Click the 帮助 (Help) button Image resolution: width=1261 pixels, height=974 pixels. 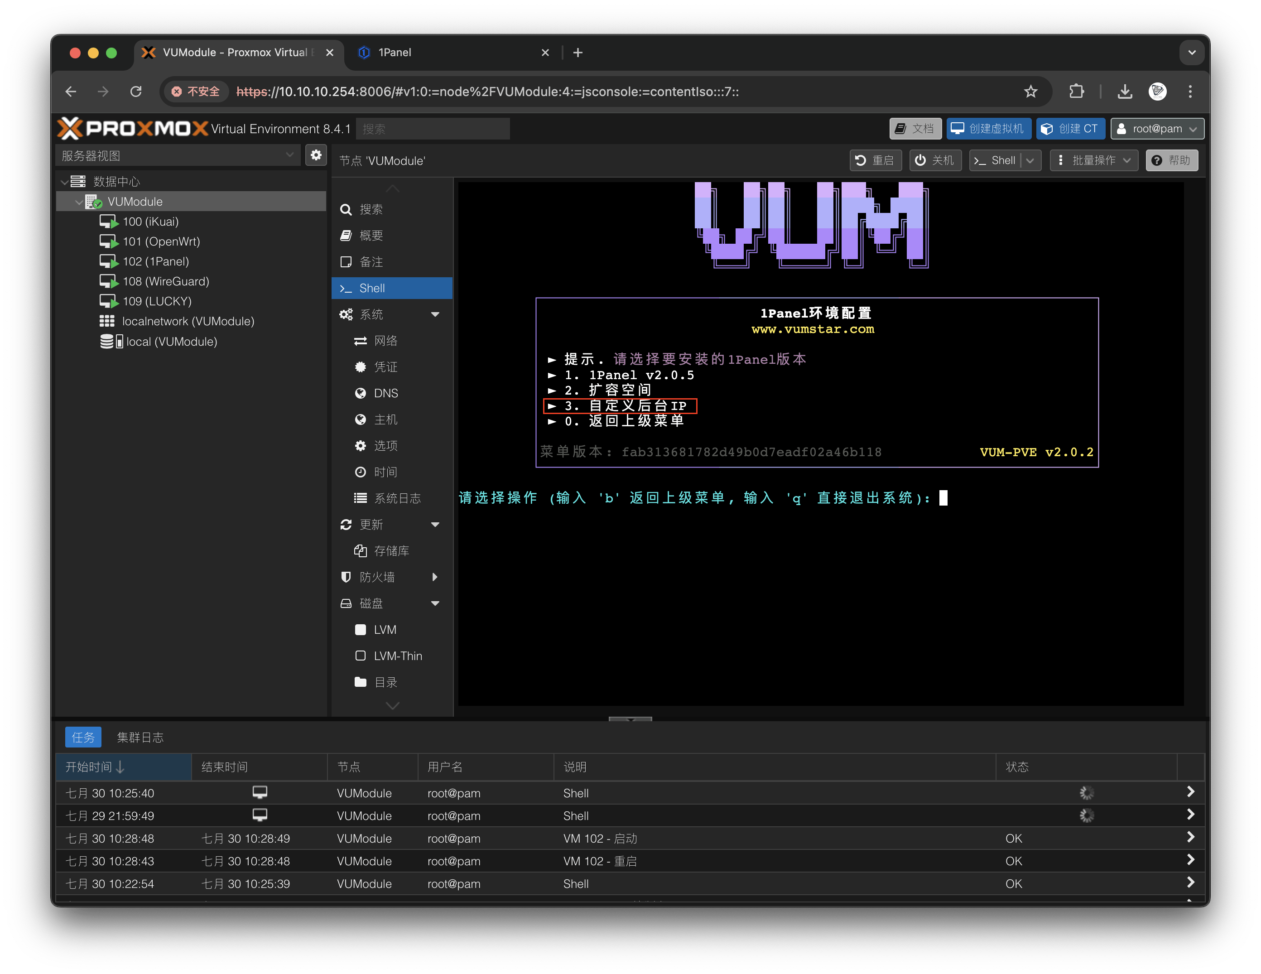point(1171,160)
